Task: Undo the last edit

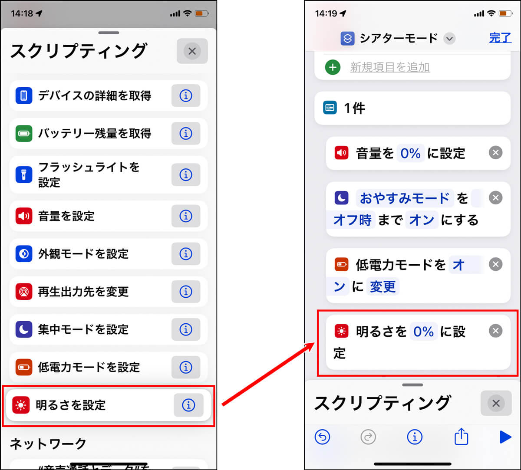Action: (x=322, y=437)
